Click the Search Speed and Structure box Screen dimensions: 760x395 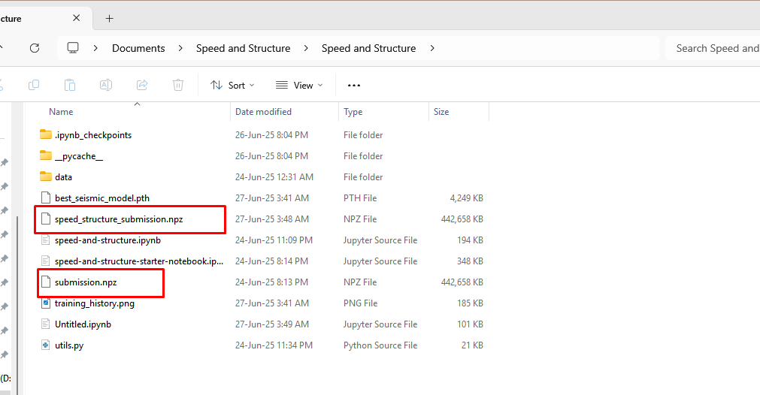[x=716, y=48]
